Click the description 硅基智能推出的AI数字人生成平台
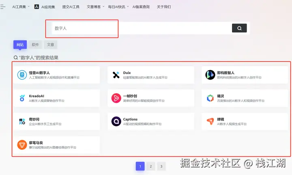 point(145,77)
